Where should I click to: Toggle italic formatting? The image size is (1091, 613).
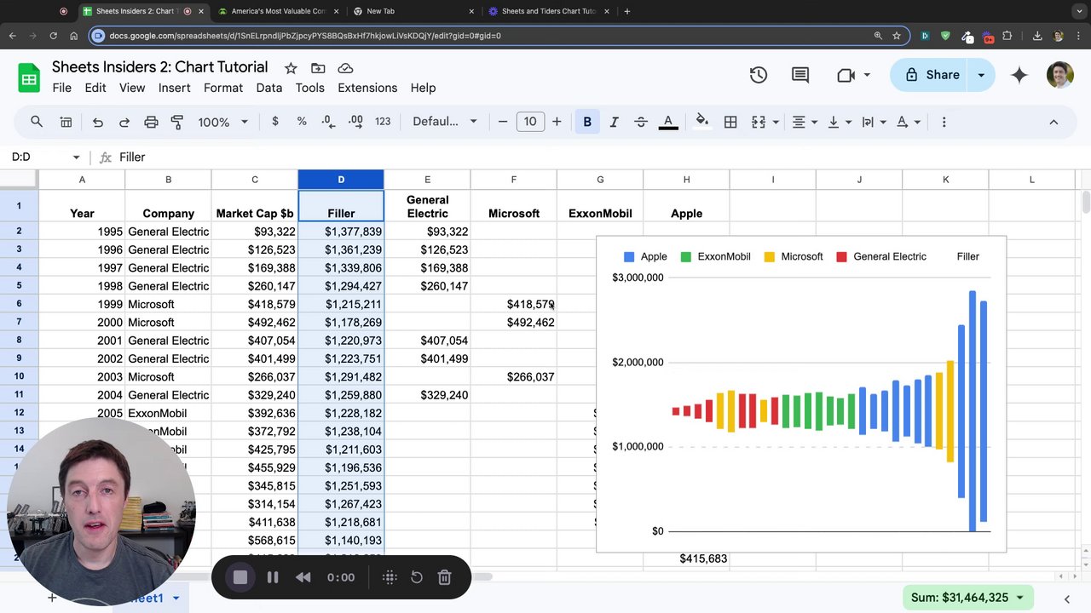tap(614, 122)
